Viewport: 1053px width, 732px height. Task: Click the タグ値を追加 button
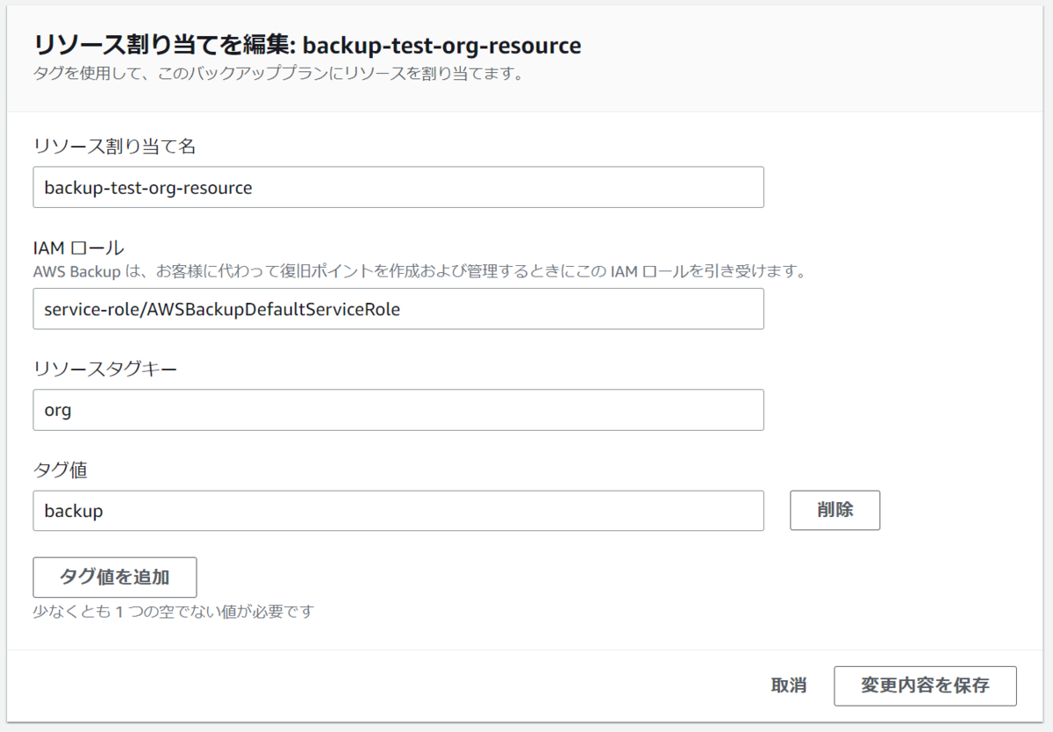[x=114, y=578]
